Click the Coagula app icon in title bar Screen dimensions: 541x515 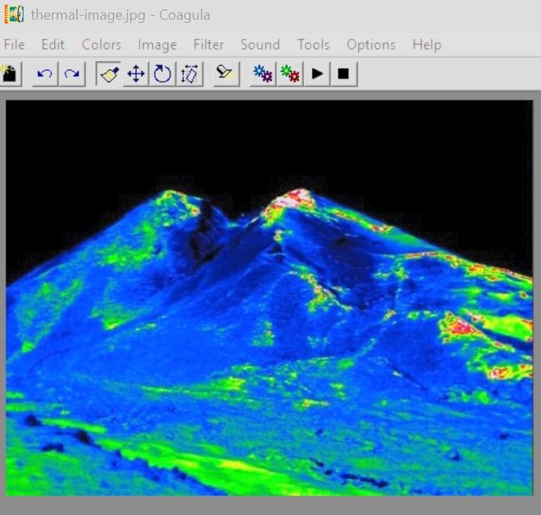14,14
